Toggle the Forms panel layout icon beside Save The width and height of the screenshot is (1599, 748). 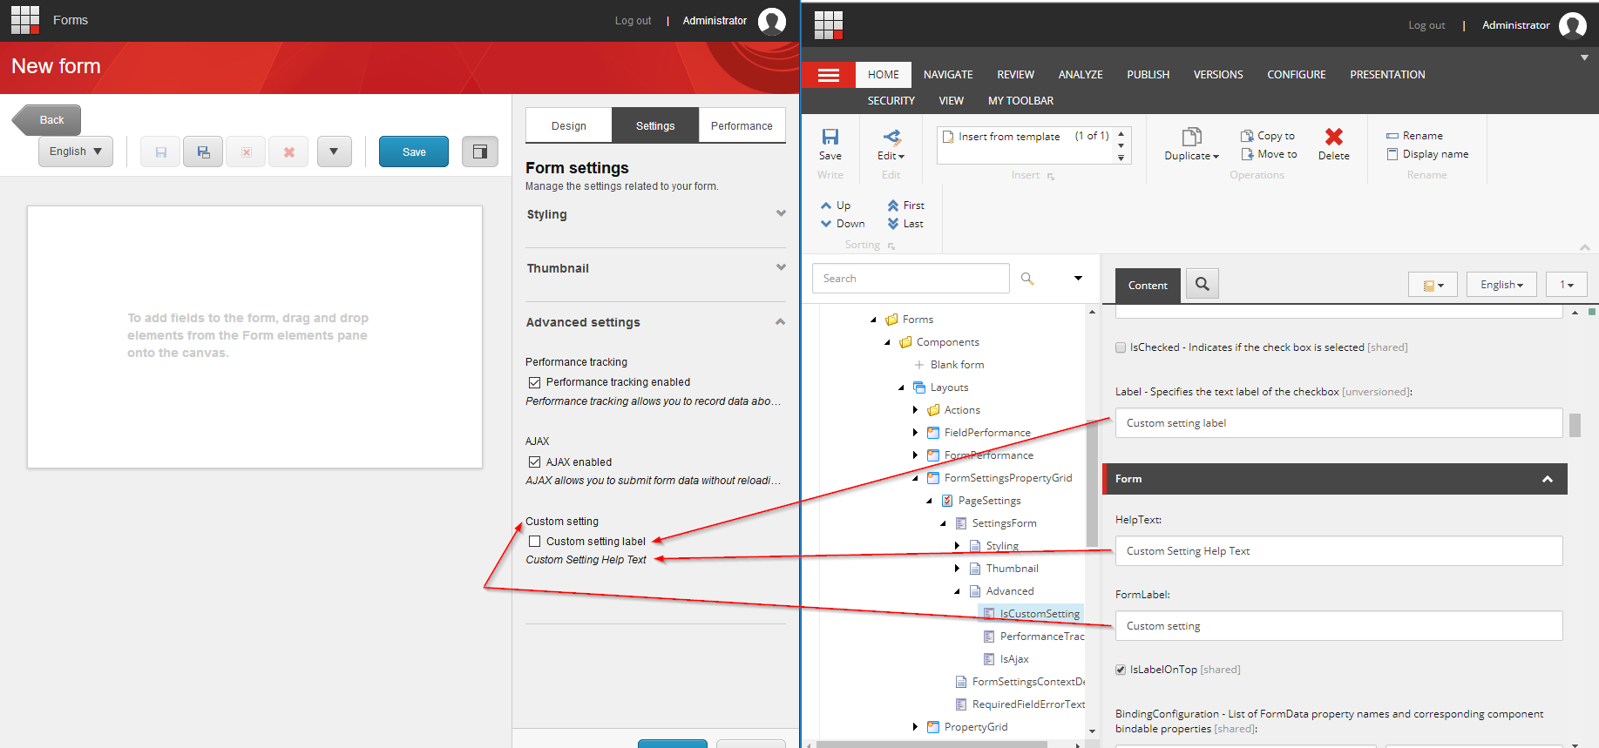(x=479, y=152)
